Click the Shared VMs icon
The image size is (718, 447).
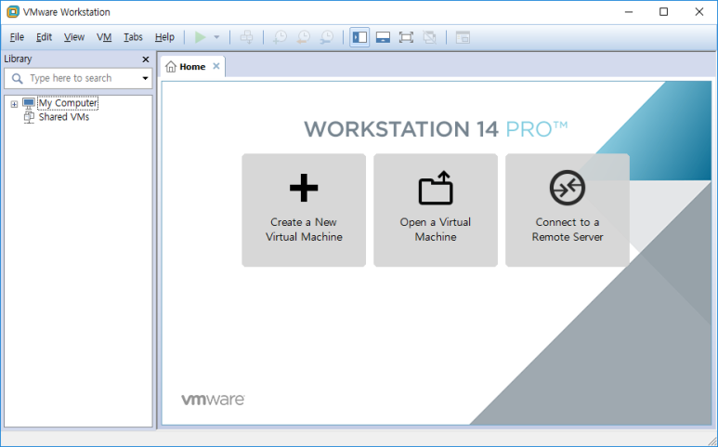(29, 117)
